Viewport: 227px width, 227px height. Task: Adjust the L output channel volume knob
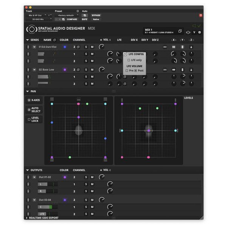click(110, 184)
